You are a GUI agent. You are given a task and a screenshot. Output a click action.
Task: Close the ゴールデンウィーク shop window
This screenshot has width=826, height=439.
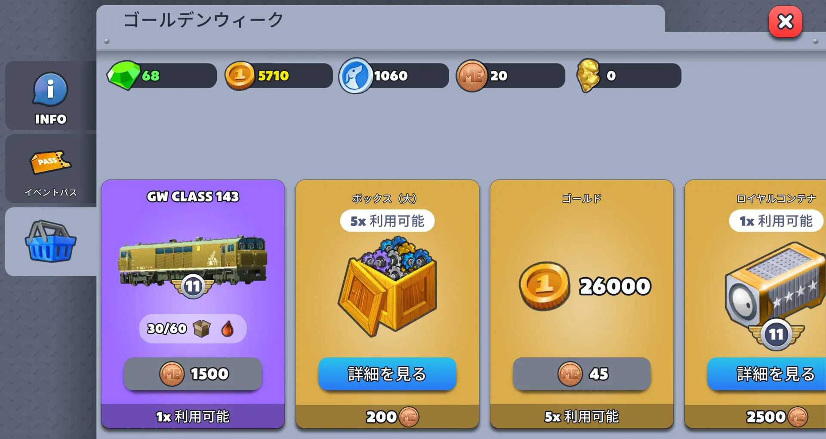click(x=786, y=21)
